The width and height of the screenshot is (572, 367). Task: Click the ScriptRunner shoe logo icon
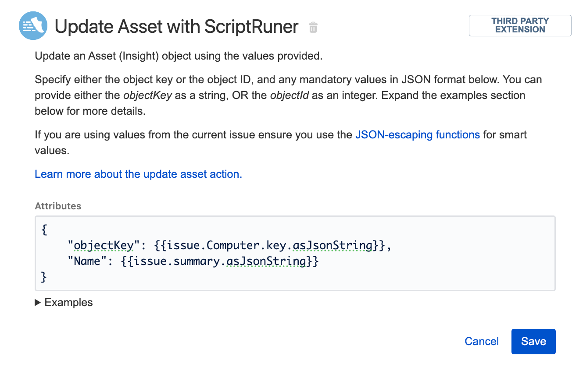(33, 25)
